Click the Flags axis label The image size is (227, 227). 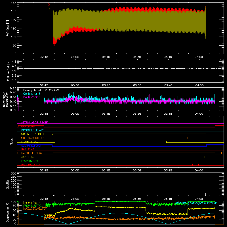tap(11, 142)
